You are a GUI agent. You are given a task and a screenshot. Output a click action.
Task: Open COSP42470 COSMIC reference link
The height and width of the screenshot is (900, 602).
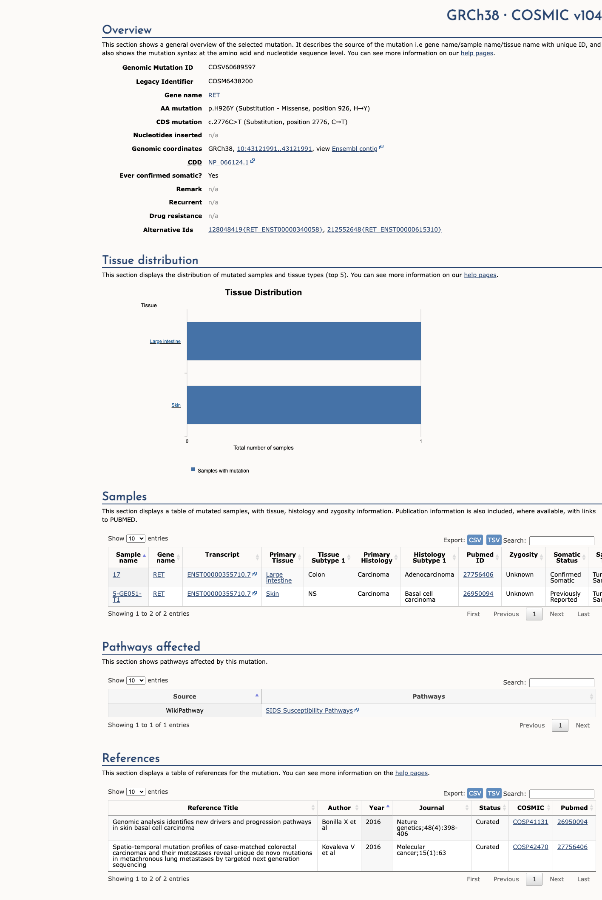point(531,847)
